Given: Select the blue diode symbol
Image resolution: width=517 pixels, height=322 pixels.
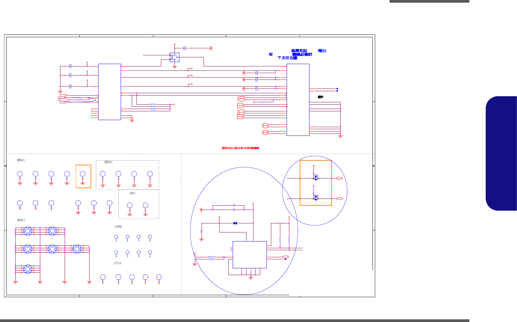Looking at the screenshot, I should [235, 223].
